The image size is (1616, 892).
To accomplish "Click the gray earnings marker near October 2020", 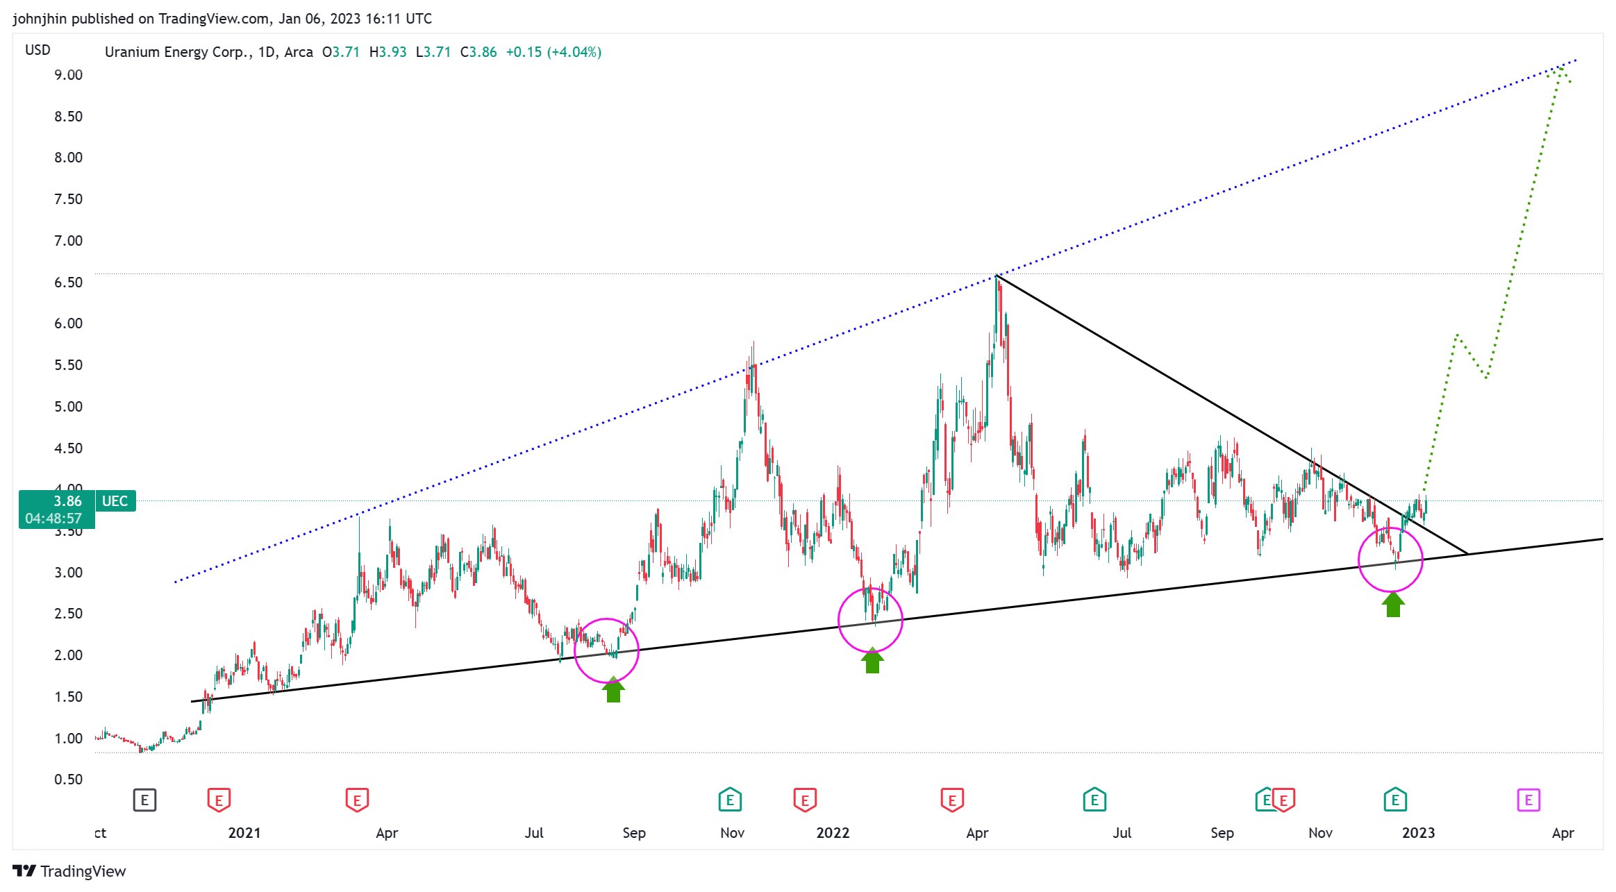I will (144, 800).
